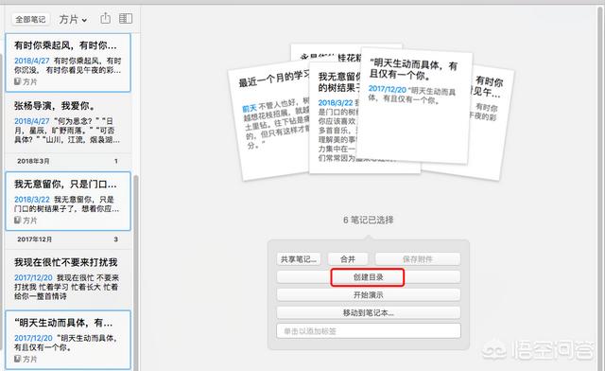Open the 方片 notebook dropdown

pyautogui.click(x=73, y=19)
